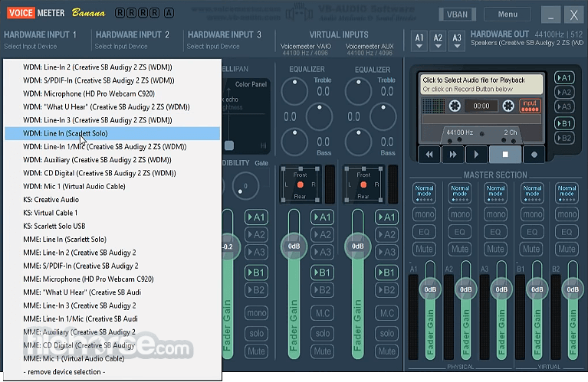The image size is (588, 382).
Task: Toggle B2 routing on Voicemeeter AUX strip
Action: coord(386,290)
